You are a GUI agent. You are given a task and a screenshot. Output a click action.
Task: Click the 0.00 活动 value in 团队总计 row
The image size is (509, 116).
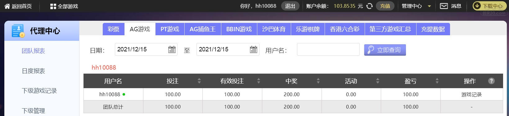click(351, 107)
